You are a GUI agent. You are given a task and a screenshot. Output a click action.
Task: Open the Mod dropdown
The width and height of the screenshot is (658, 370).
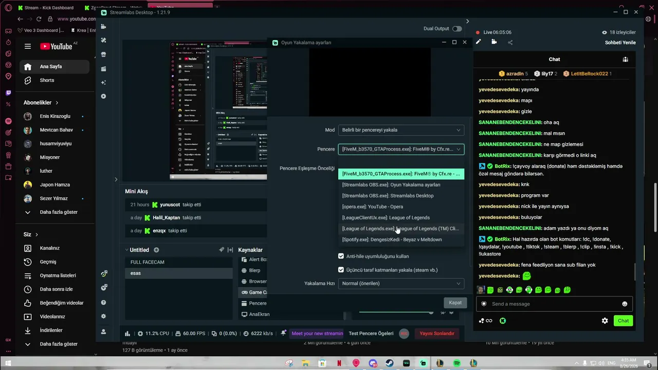click(x=401, y=130)
